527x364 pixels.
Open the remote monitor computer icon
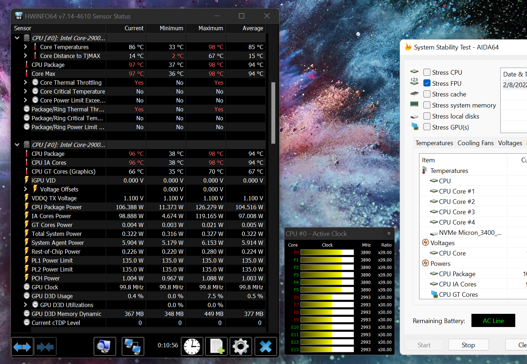click(105, 347)
